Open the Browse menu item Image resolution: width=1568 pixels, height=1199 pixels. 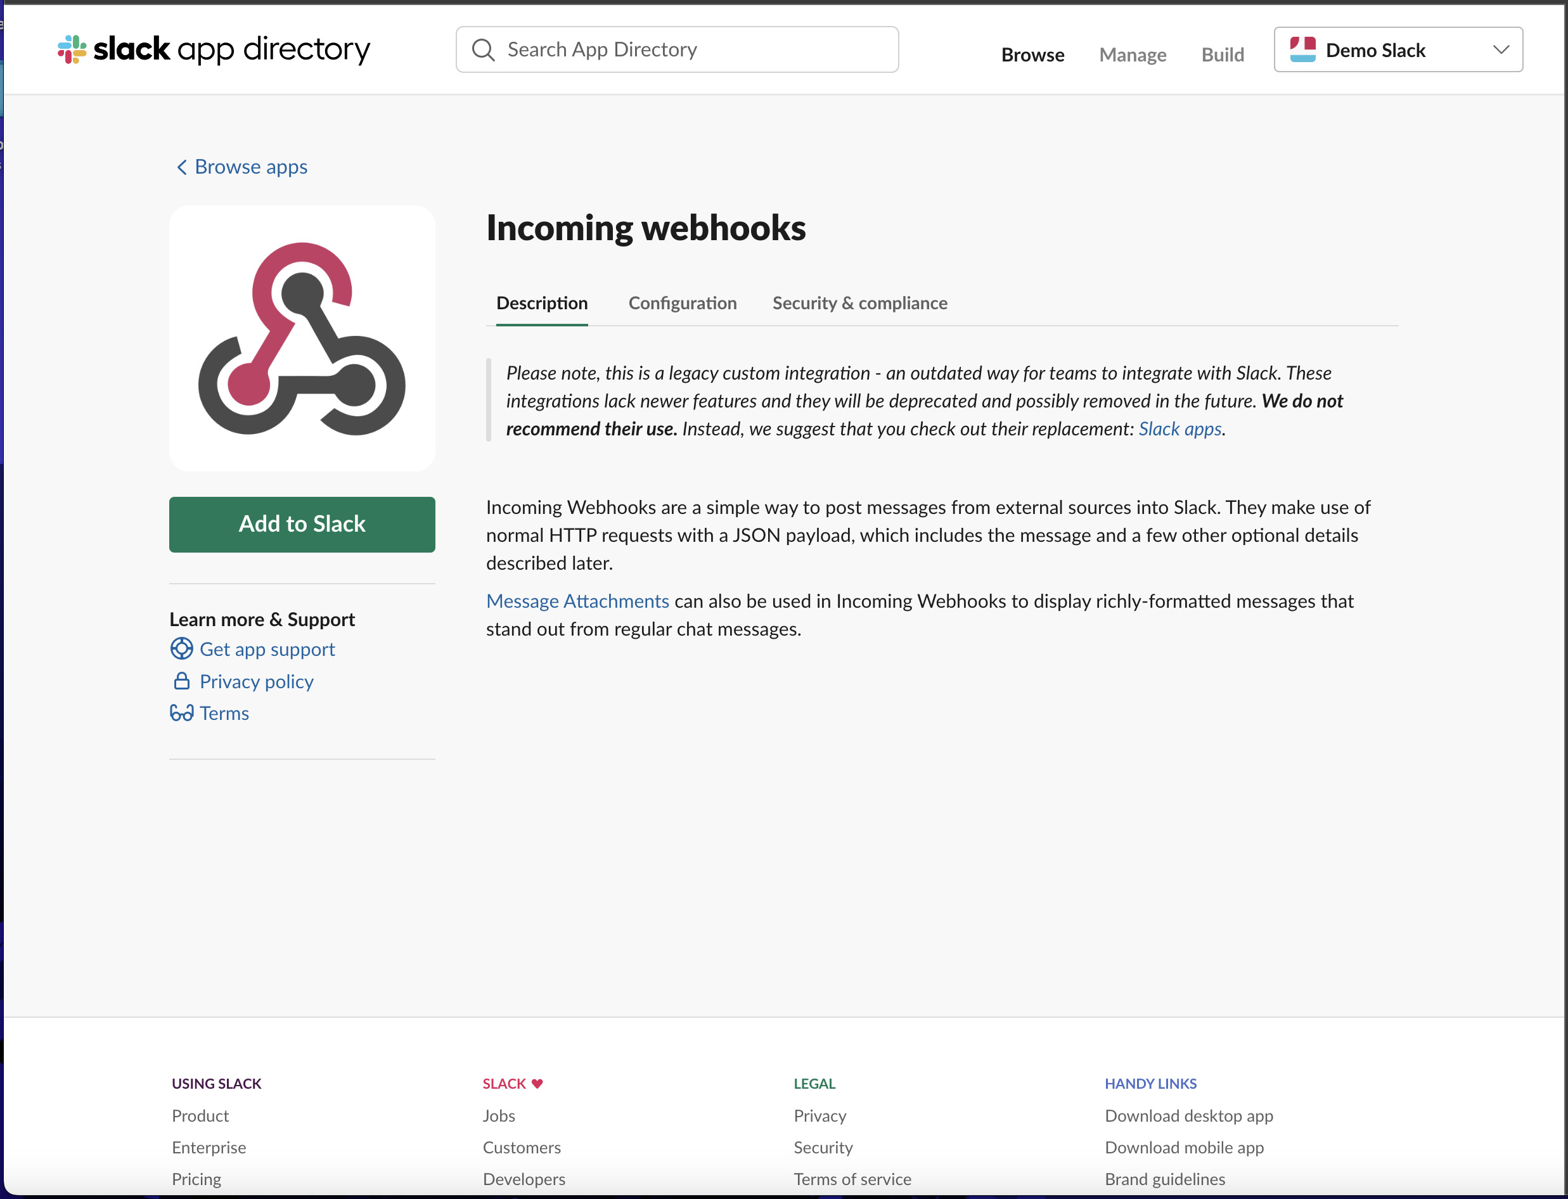(x=1032, y=55)
